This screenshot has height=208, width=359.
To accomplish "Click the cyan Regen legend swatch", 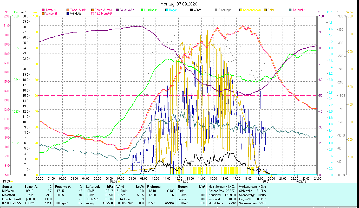I will (167, 10).
